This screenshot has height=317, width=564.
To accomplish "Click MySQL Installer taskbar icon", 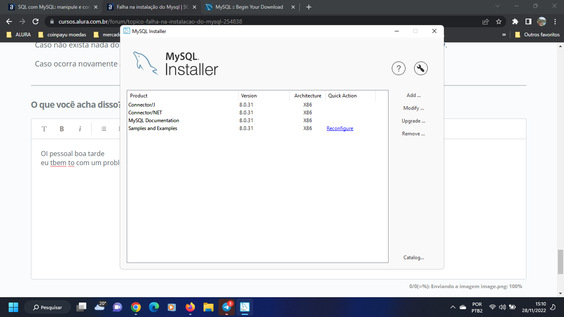I will point(245,307).
